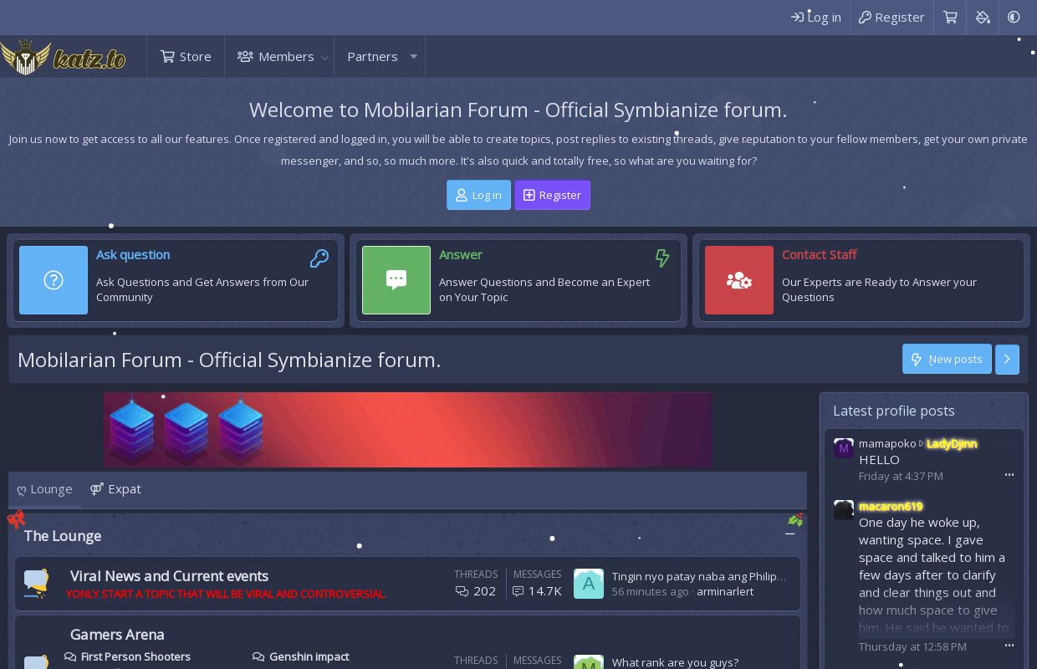Click the key icon beside Ask question
The height and width of the screenshot is (669, 1037).
tap(319, 258)
